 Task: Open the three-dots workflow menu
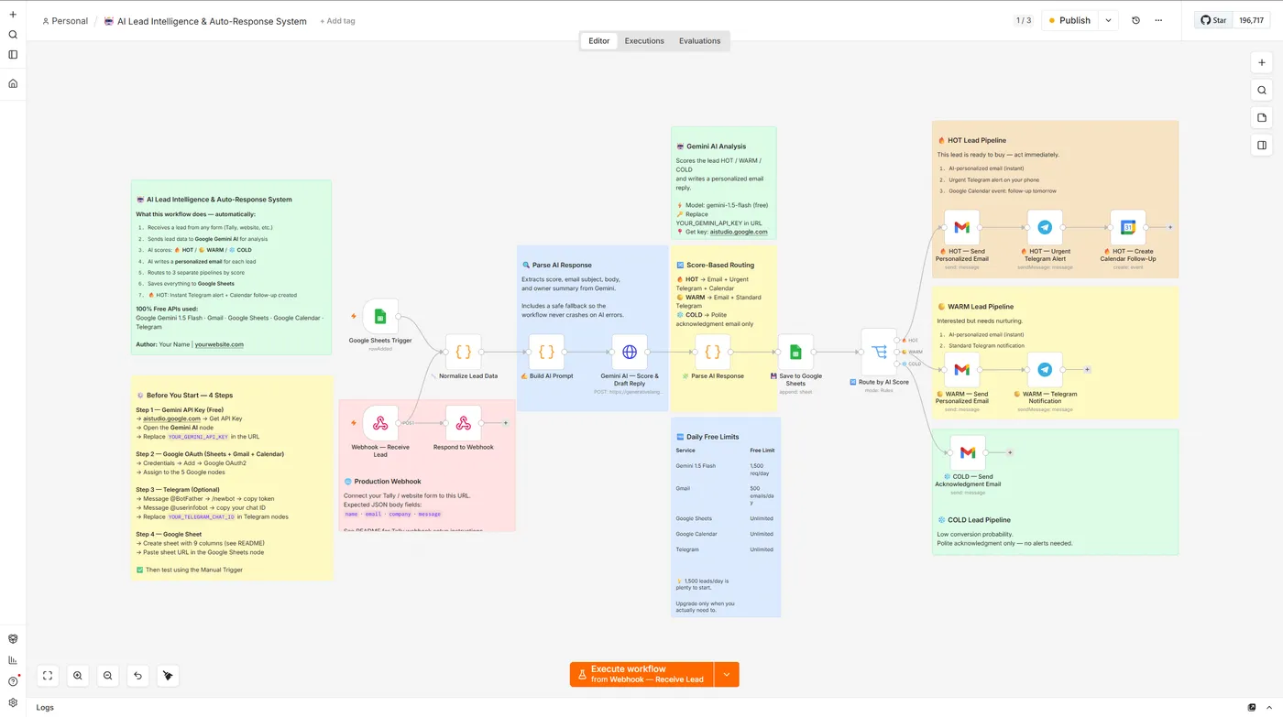tap(1158, 20)
